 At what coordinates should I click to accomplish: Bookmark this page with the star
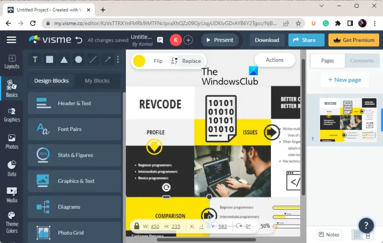pos(298,23)
